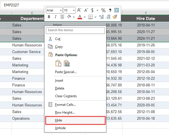
Task: Choose Row Height menu entry
Action: coord(75,112)
